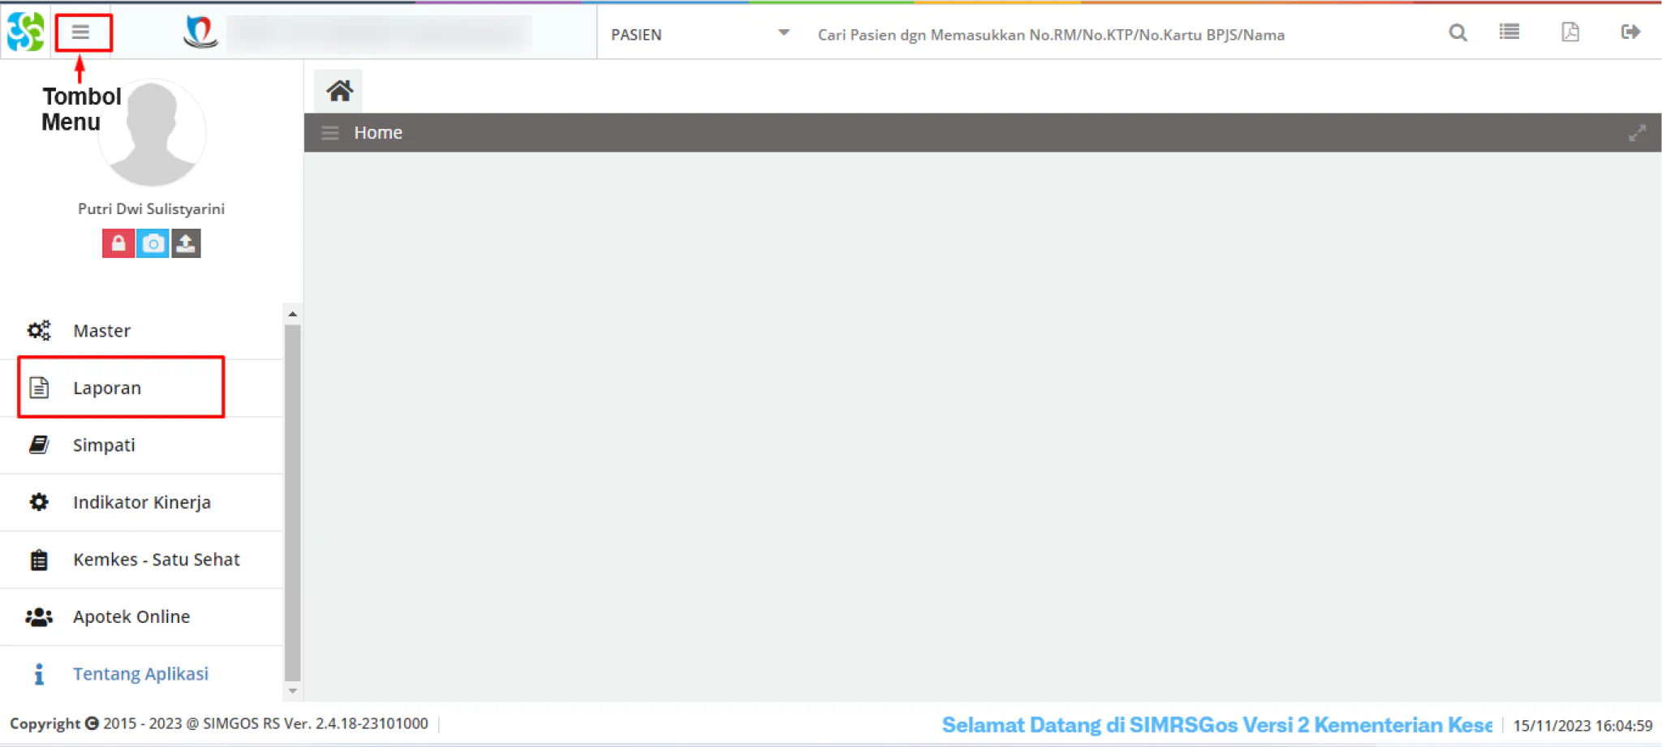Open the list view icon in header

(1509, 32)
